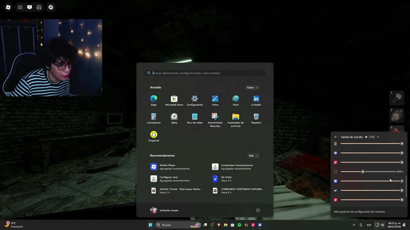Image resolution: width=410 pixels, height=230 pixels.
Task: Click the Roblox headphones icon
Action: point(39,7)
